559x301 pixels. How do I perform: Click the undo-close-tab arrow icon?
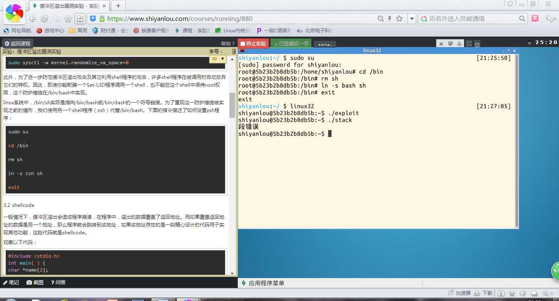click(x=56, y=18)
